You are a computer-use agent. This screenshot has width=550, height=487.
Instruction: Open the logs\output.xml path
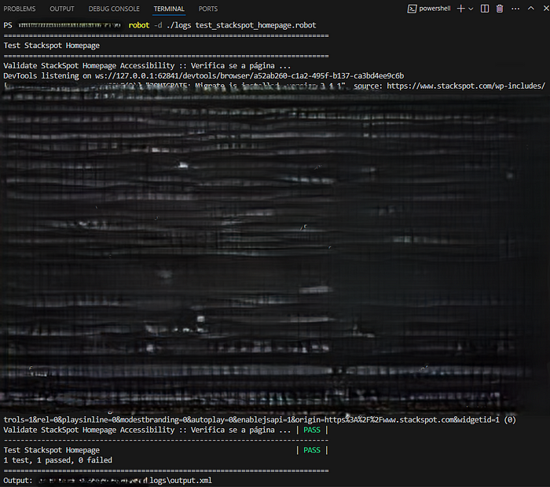click(x=181, y=481)
